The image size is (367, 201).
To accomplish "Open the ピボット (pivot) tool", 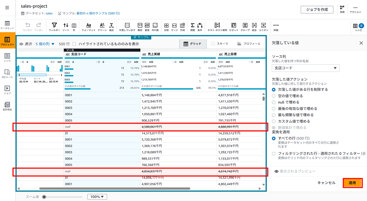I will [x=234, y=27].
